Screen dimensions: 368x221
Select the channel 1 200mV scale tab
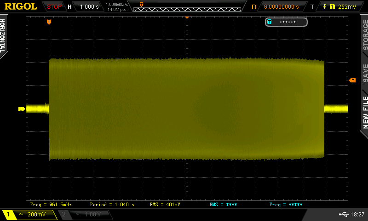click(30, 215)
